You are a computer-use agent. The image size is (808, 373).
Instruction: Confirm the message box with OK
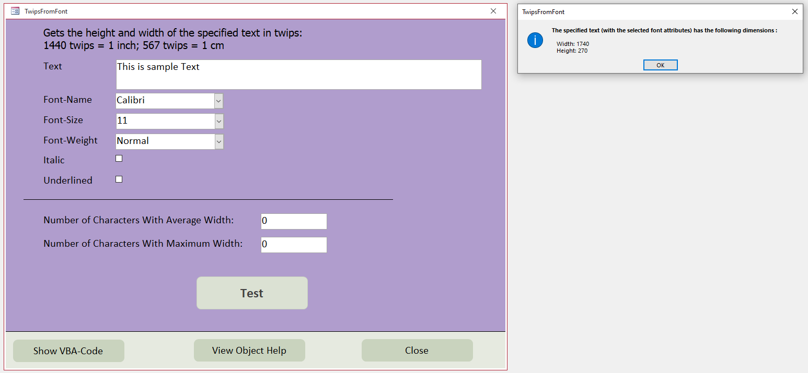pos(661,65)
